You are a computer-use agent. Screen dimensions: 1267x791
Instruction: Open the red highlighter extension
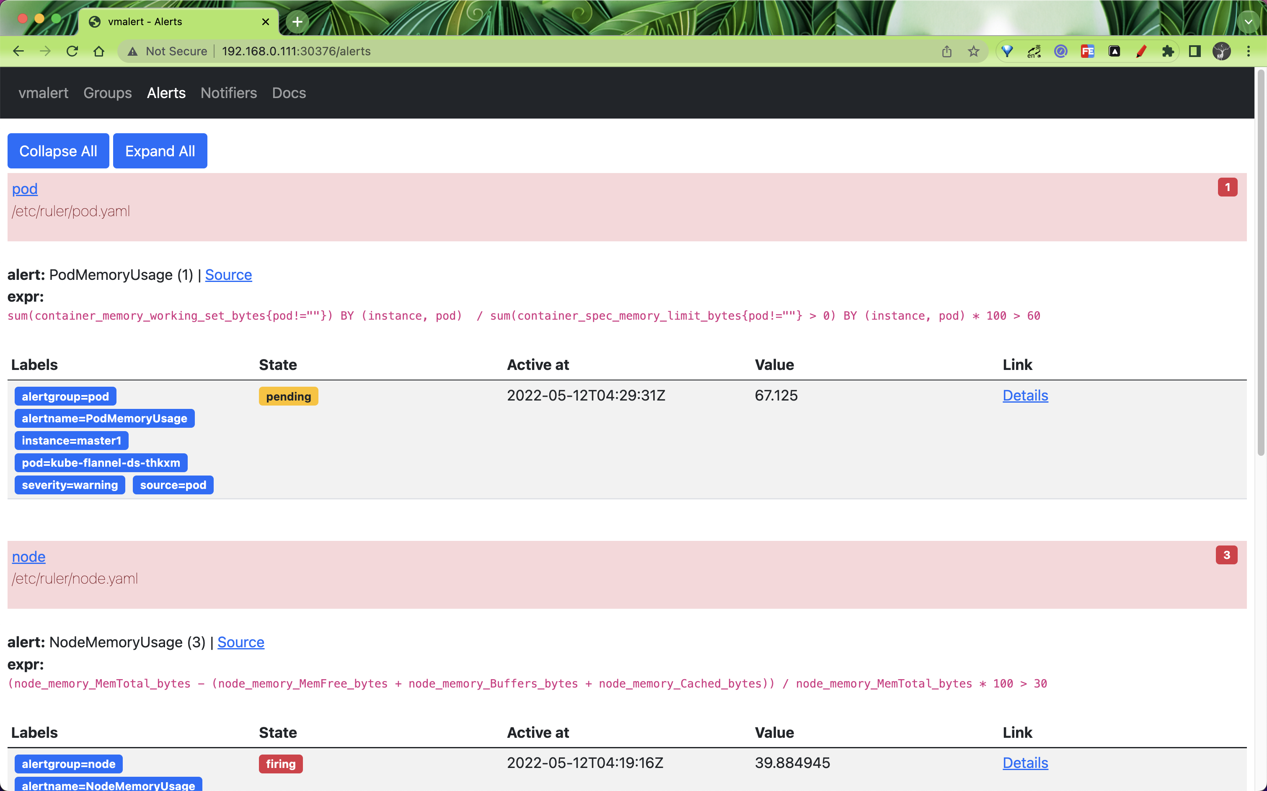[1141, 51]
